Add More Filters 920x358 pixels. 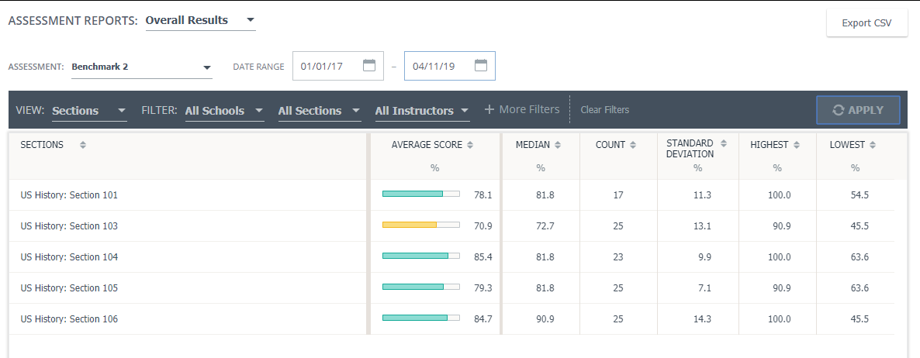tap(522, 110)
